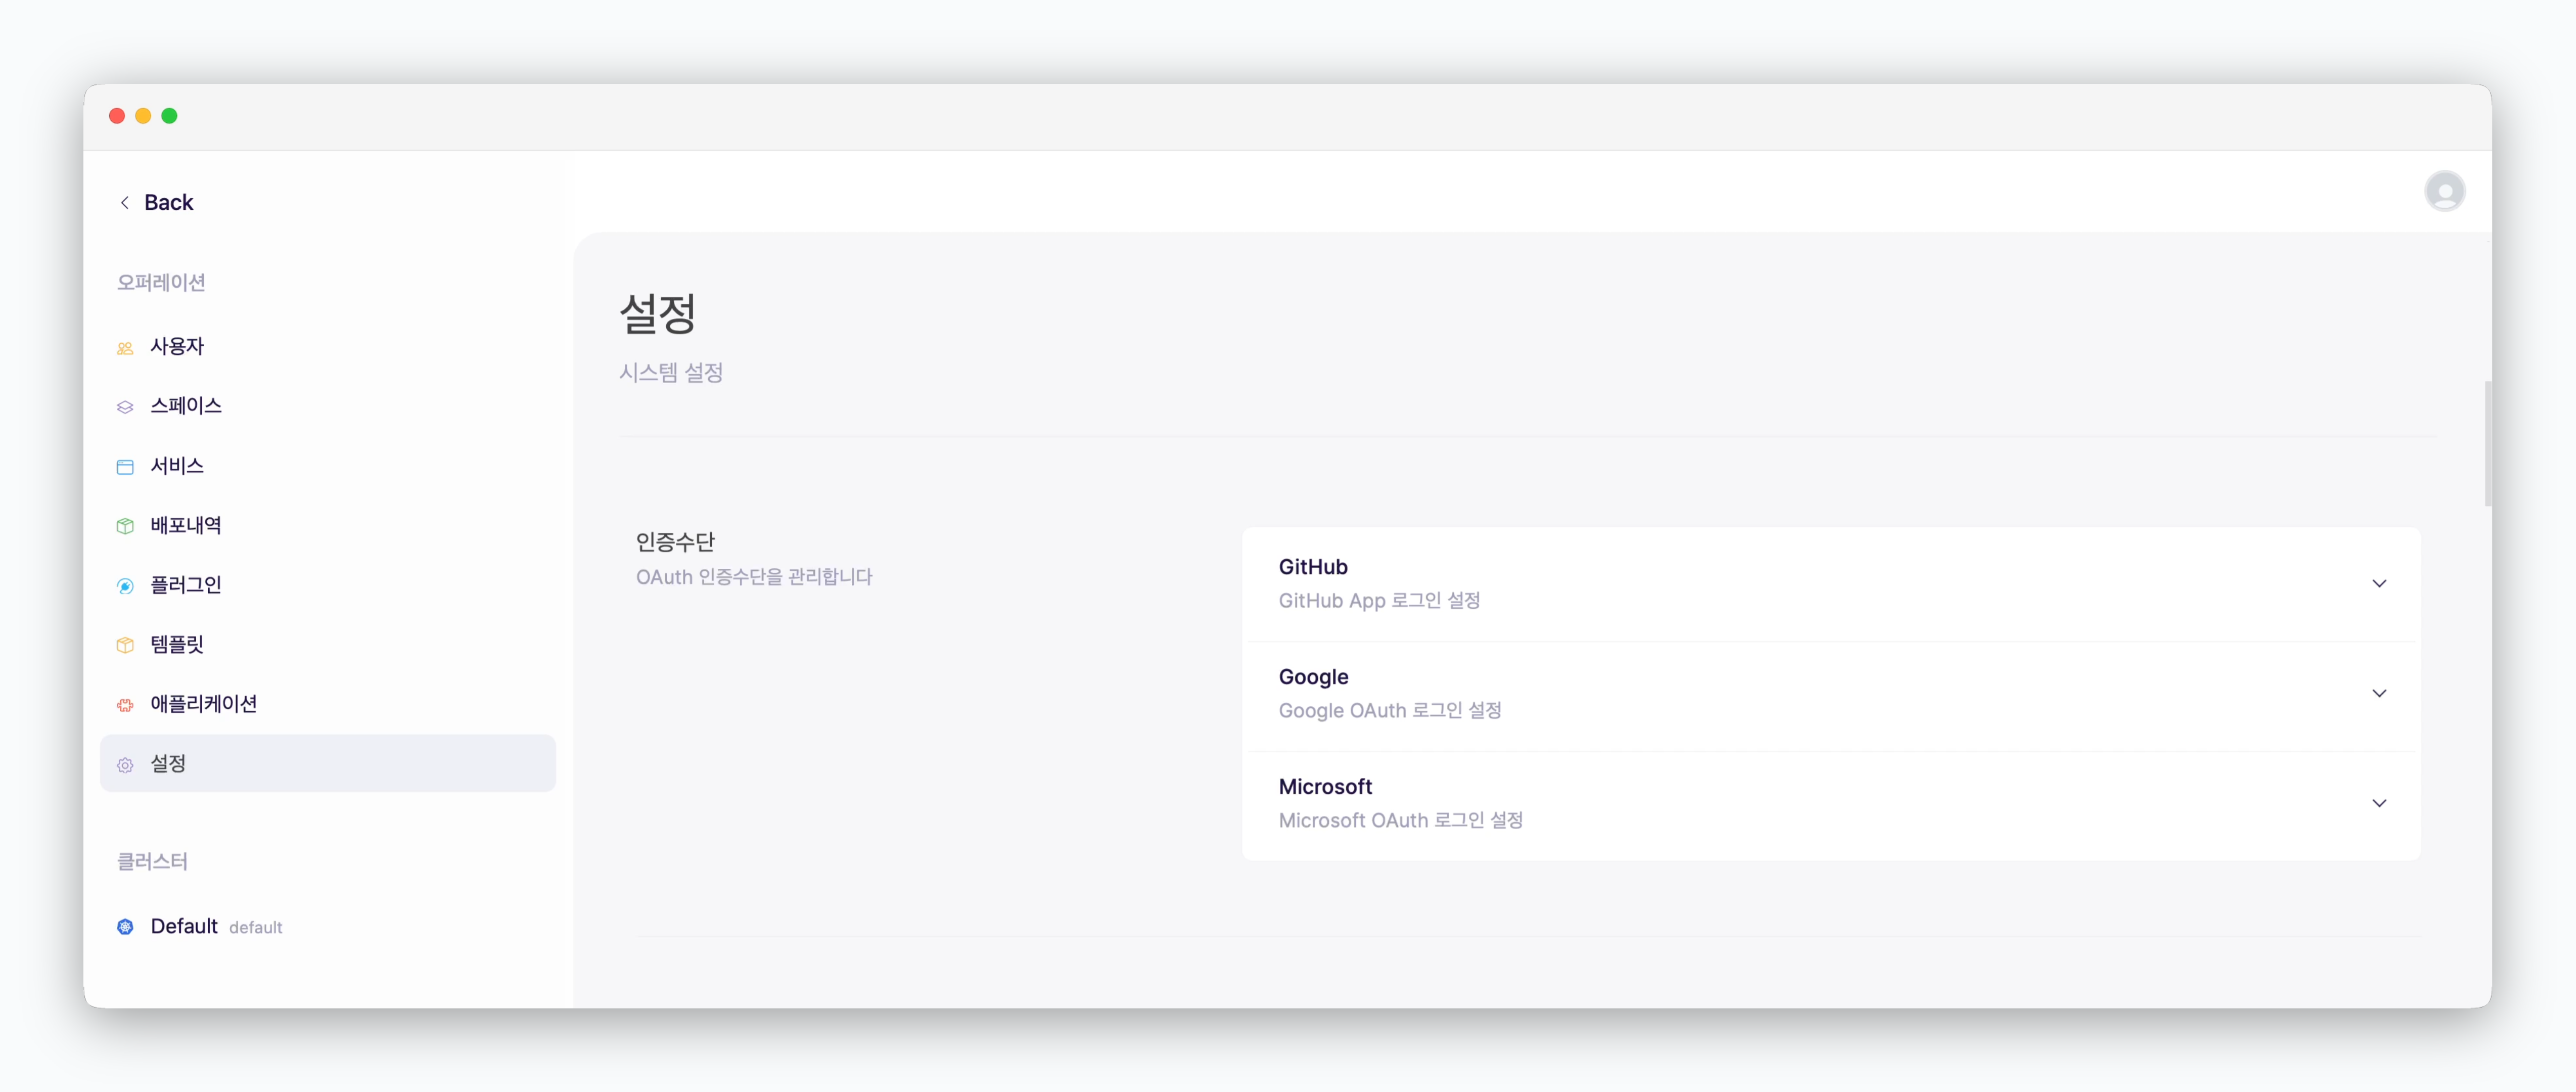Open the 배포내역 menu item
2576x1092 pixels.
[x=328, y=525]
